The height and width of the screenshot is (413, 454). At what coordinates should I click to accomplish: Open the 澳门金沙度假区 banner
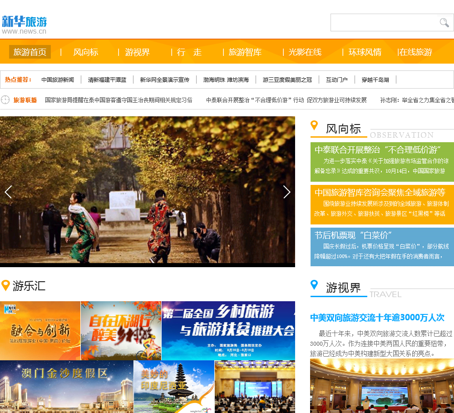pyautogui.click(x=67, y=387)
